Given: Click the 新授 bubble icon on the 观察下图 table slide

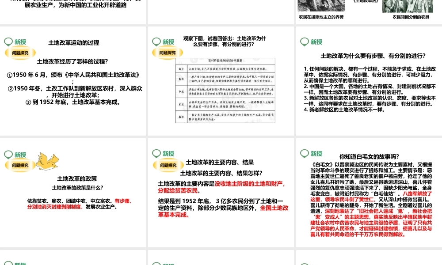Looking at the screenshot, I should [x=156, y=42].
